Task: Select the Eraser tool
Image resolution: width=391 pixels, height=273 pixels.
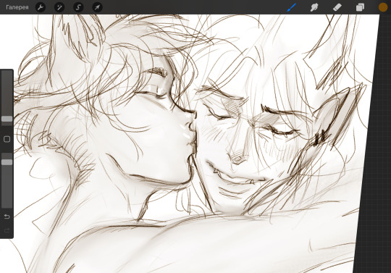Action: coord(337,7)
